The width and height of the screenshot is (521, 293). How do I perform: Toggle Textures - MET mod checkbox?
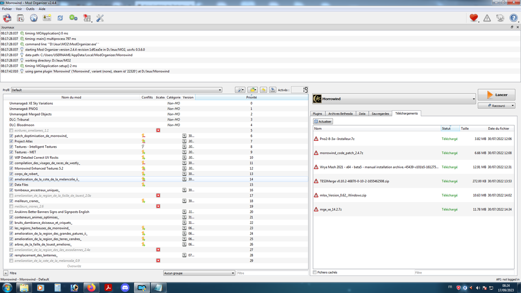[x=11, y=152]
